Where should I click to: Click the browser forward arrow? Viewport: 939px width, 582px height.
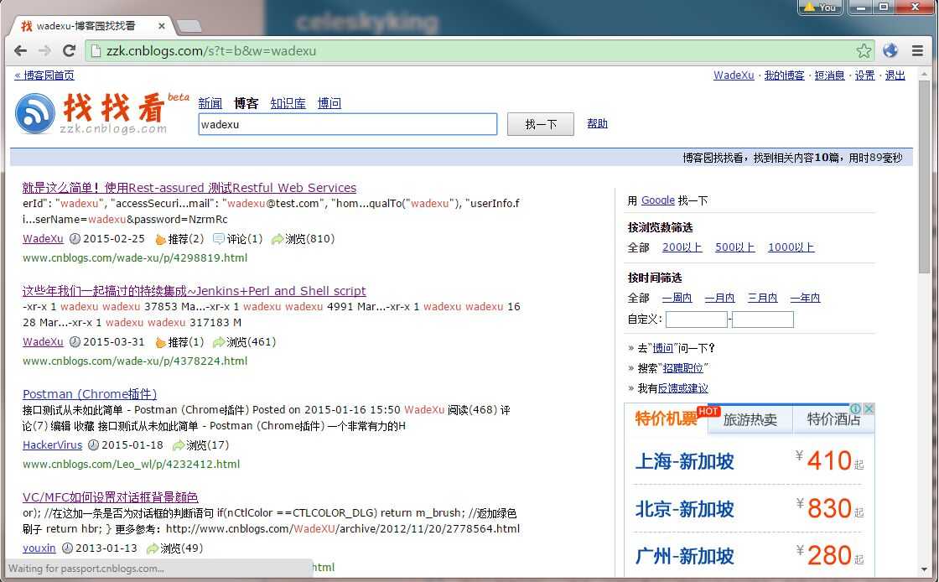44,51
